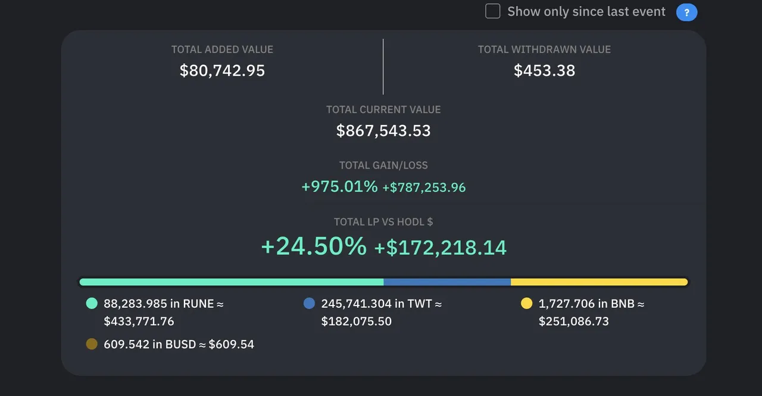The image size is (762, 396).
Task: Select the yellow BNB legend dot
Action: [x=526, y=304]
